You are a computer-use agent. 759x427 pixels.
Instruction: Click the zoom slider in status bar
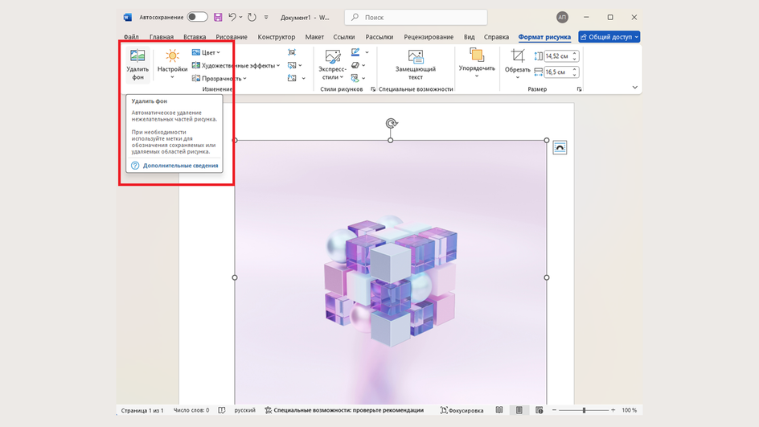(x=584, y=410)
